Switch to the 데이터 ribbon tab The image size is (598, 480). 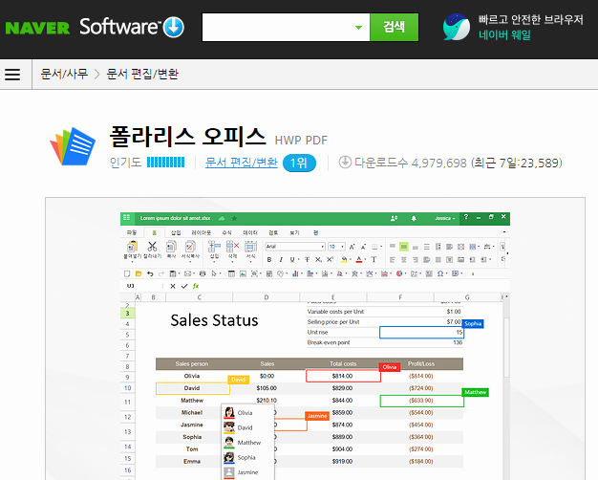click(250, 232)
